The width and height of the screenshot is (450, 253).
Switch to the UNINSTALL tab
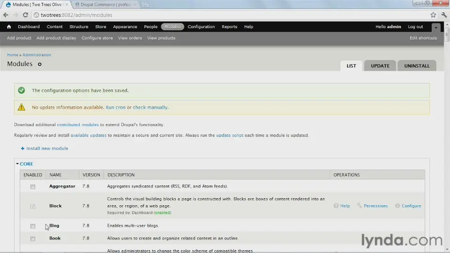pos(417,66)
